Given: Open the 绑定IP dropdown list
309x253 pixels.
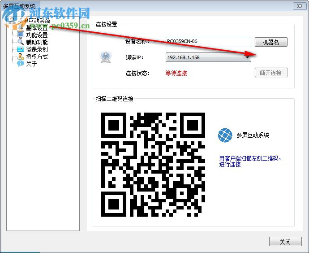Looking at the screenshot, I should pyautogui.click(x=208, y=57).
